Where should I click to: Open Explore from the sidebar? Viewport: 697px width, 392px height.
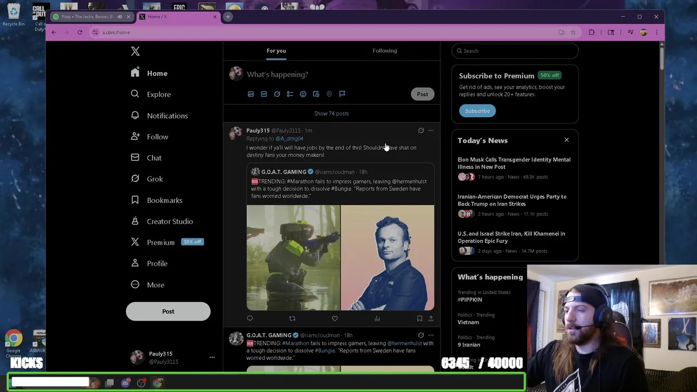click(x=151, y=94)
